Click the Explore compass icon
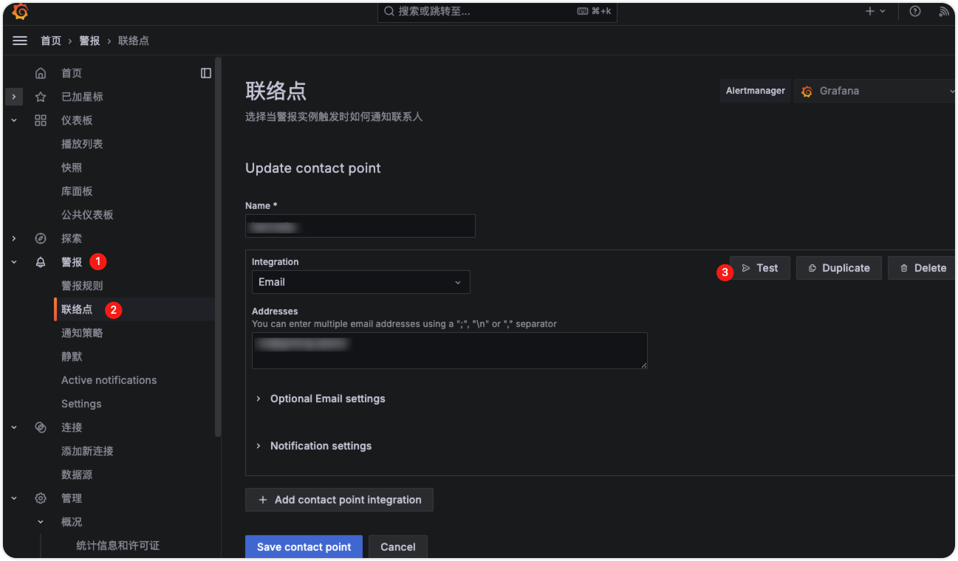Viewport: 958px width, 561px height. pyautogui.click(x=41, y=238)
